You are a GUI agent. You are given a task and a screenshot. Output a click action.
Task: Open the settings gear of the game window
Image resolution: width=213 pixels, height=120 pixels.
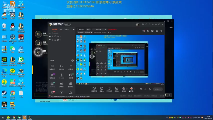coord(168,21)
